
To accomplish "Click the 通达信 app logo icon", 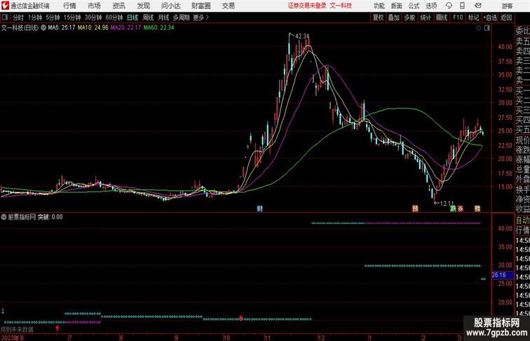I will click(5, 6).
